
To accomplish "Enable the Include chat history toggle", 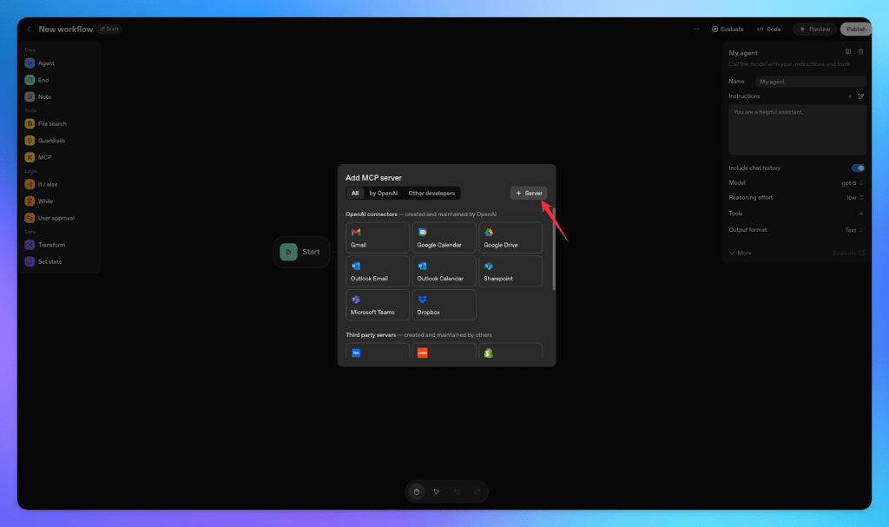I will click(x=858, y=168).
